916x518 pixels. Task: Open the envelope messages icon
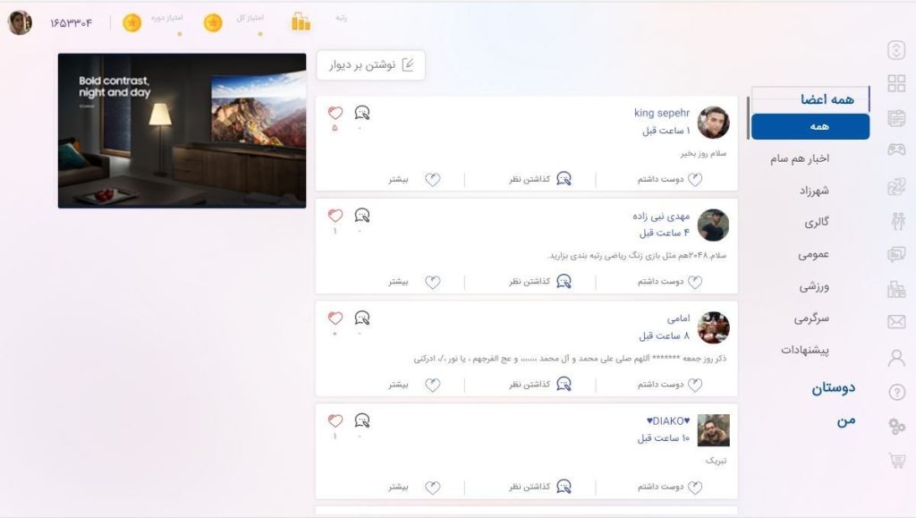pos(896,322)
